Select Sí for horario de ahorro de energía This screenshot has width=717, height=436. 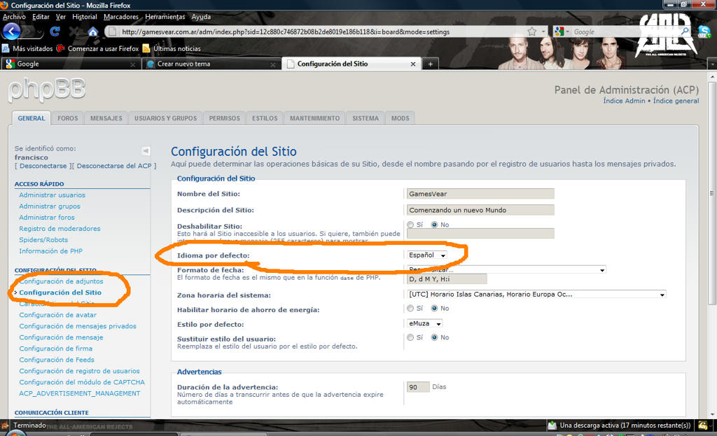click(x=410, y=309)
